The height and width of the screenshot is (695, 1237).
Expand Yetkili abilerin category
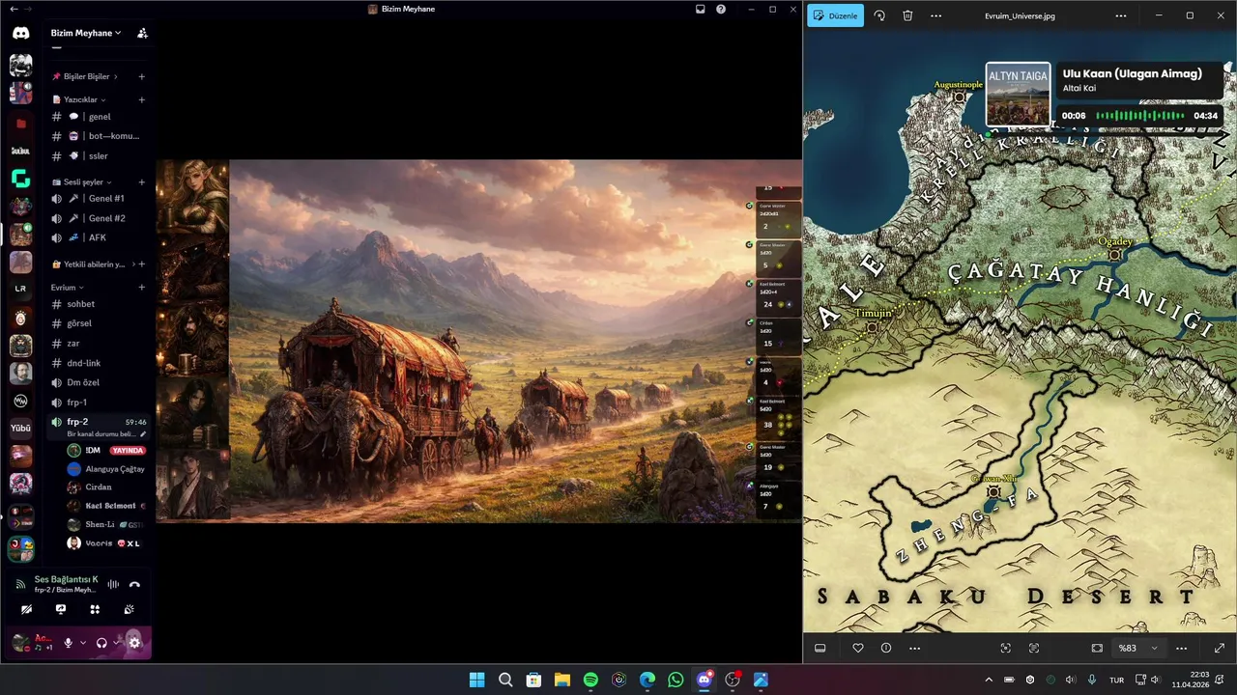point(93,264)
